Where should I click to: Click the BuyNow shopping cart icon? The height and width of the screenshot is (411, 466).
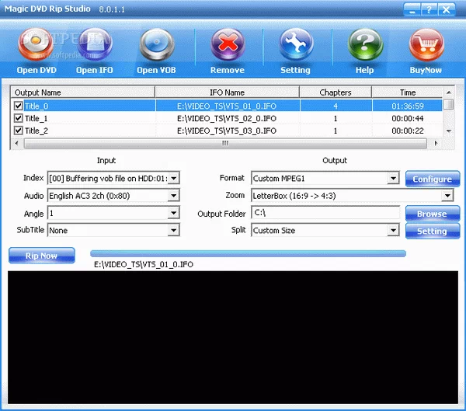[x=426, y=46]
